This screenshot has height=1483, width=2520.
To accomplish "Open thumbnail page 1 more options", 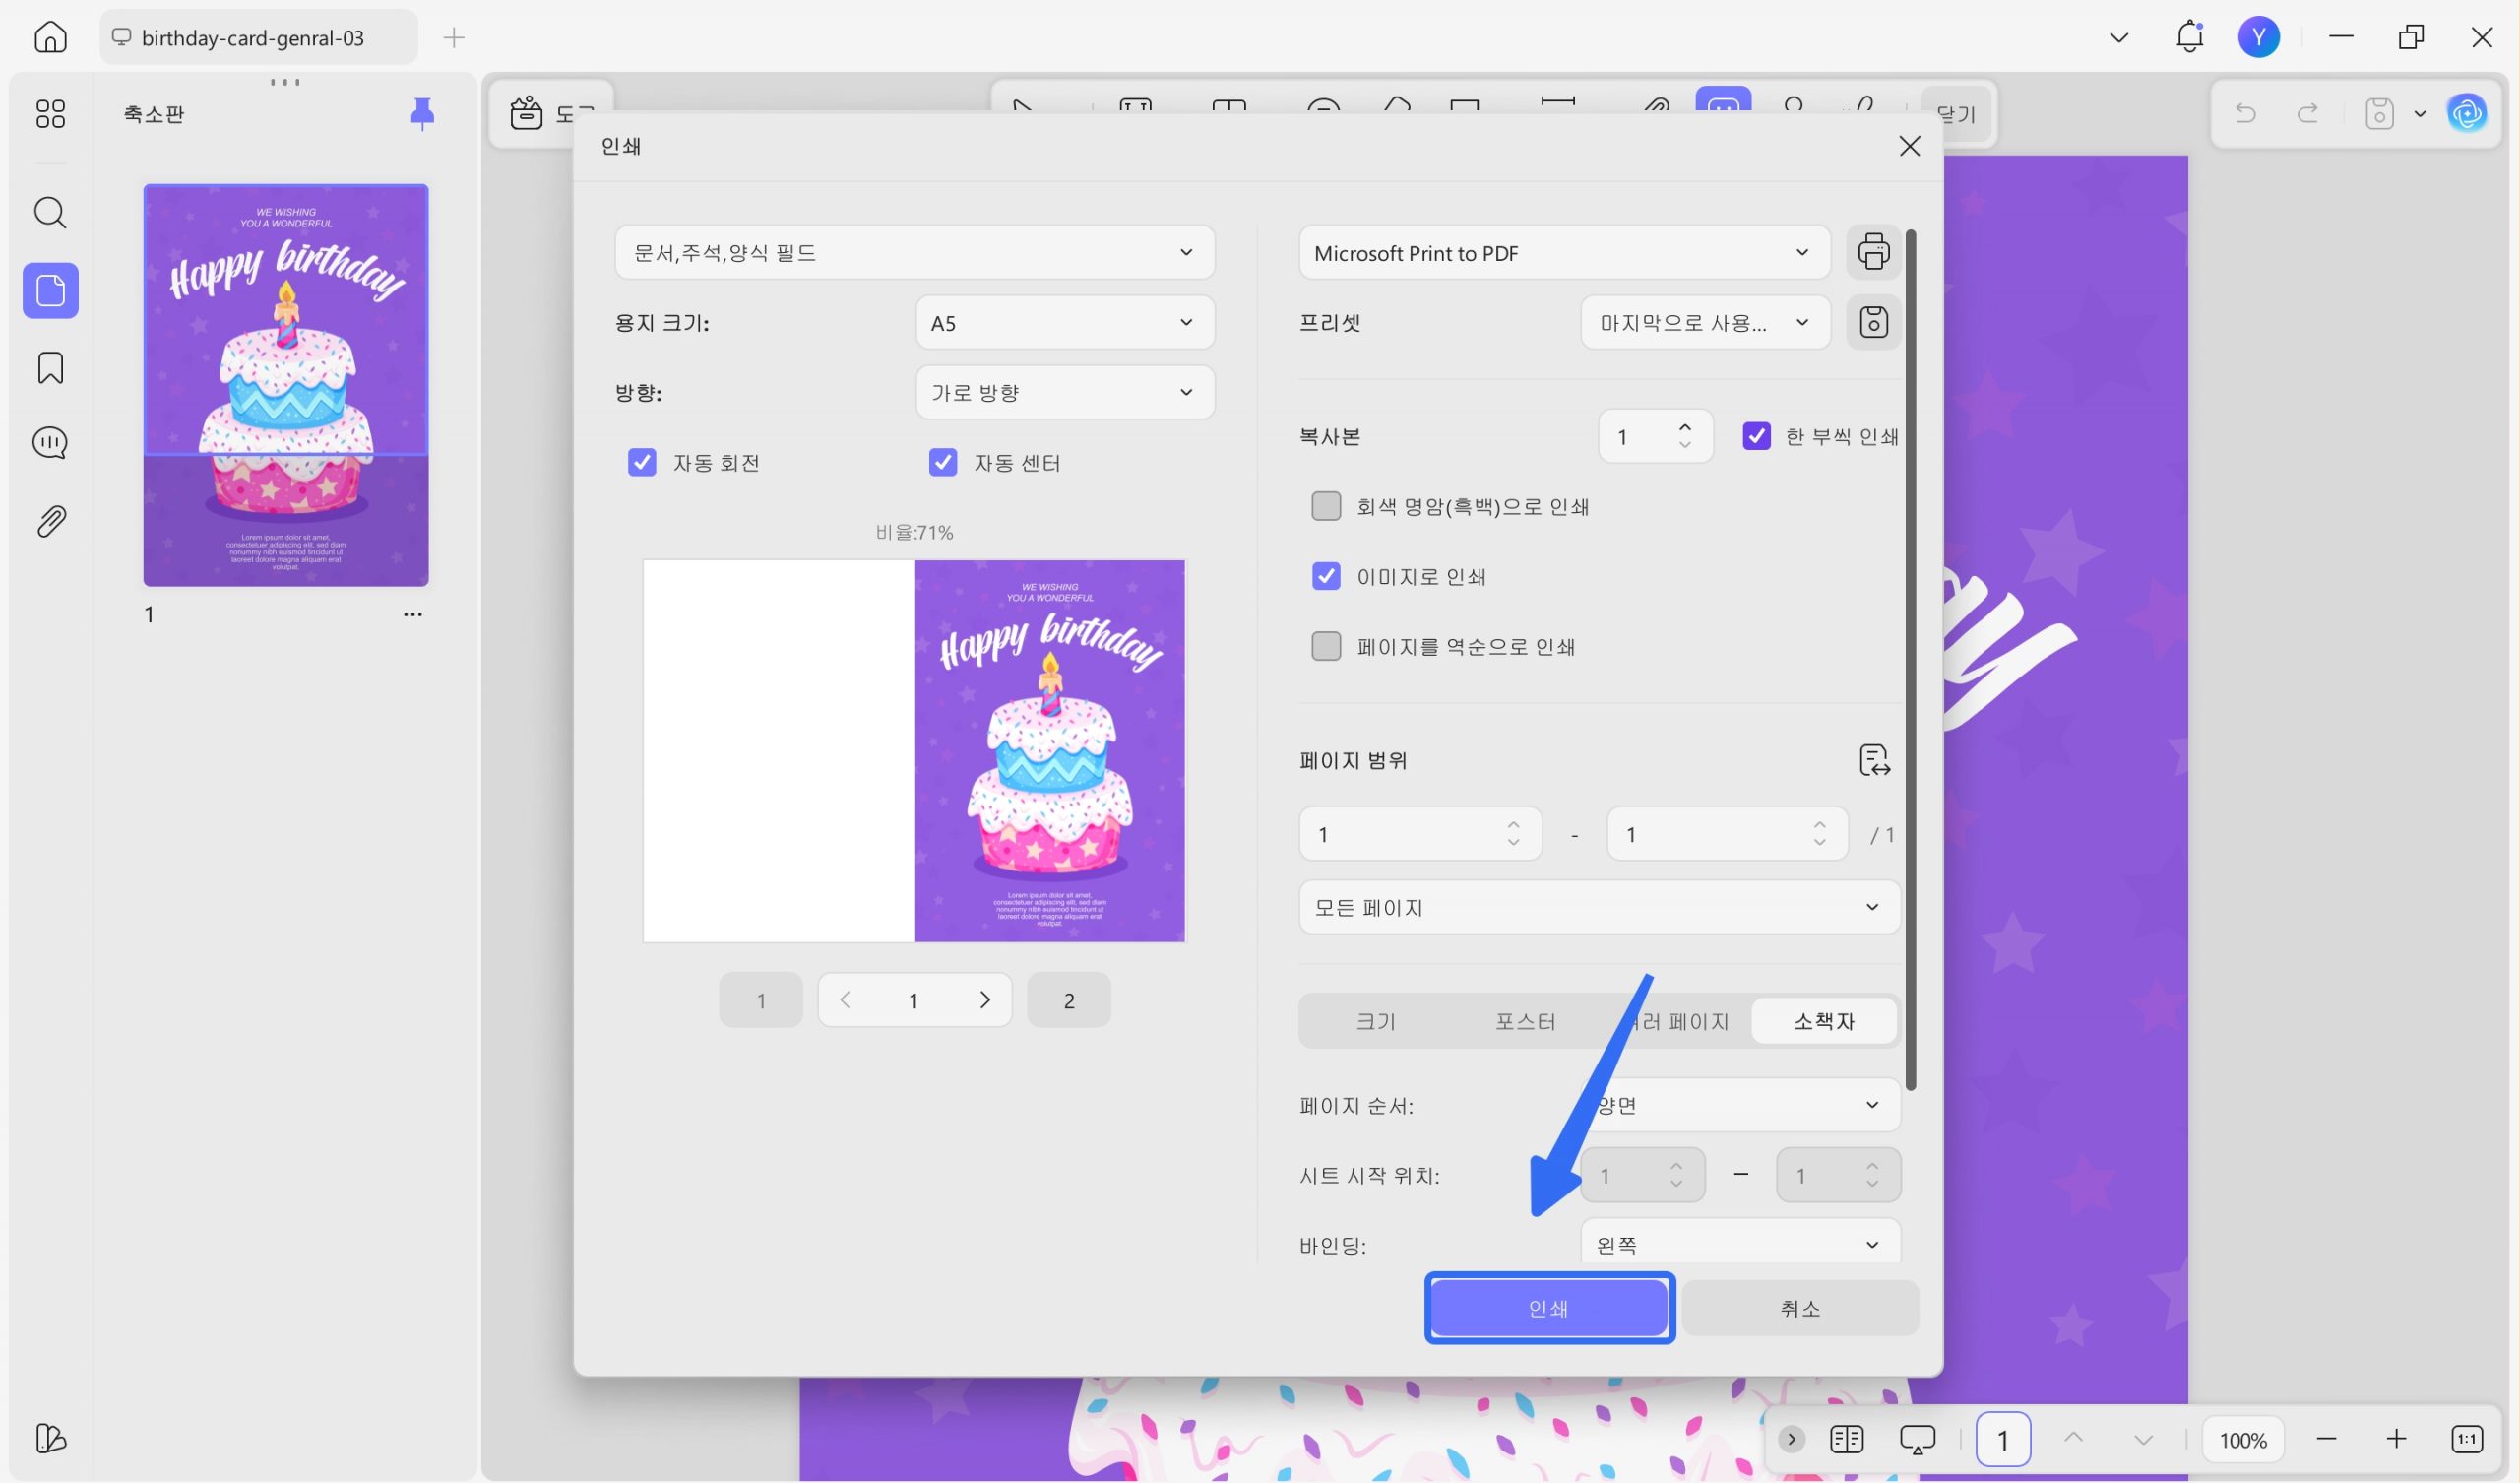I will (412, 614).
